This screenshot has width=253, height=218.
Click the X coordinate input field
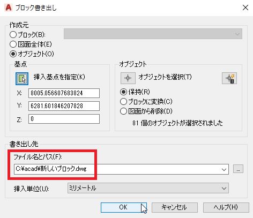coord(64,93)
